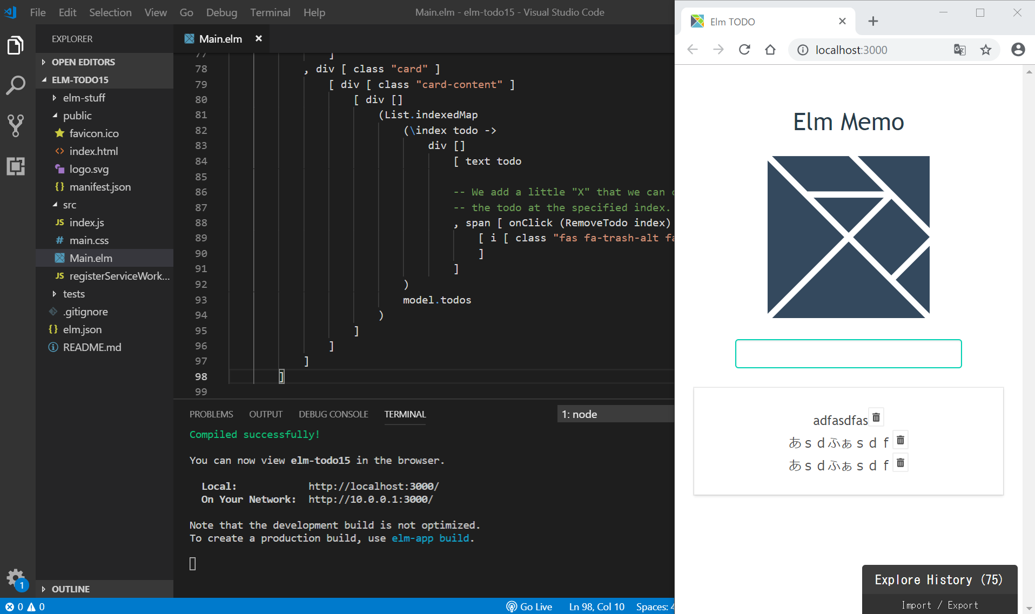Close the Main.elm editor tab
This screenshot has width=1035, height=614.
[x=259, y=38]
